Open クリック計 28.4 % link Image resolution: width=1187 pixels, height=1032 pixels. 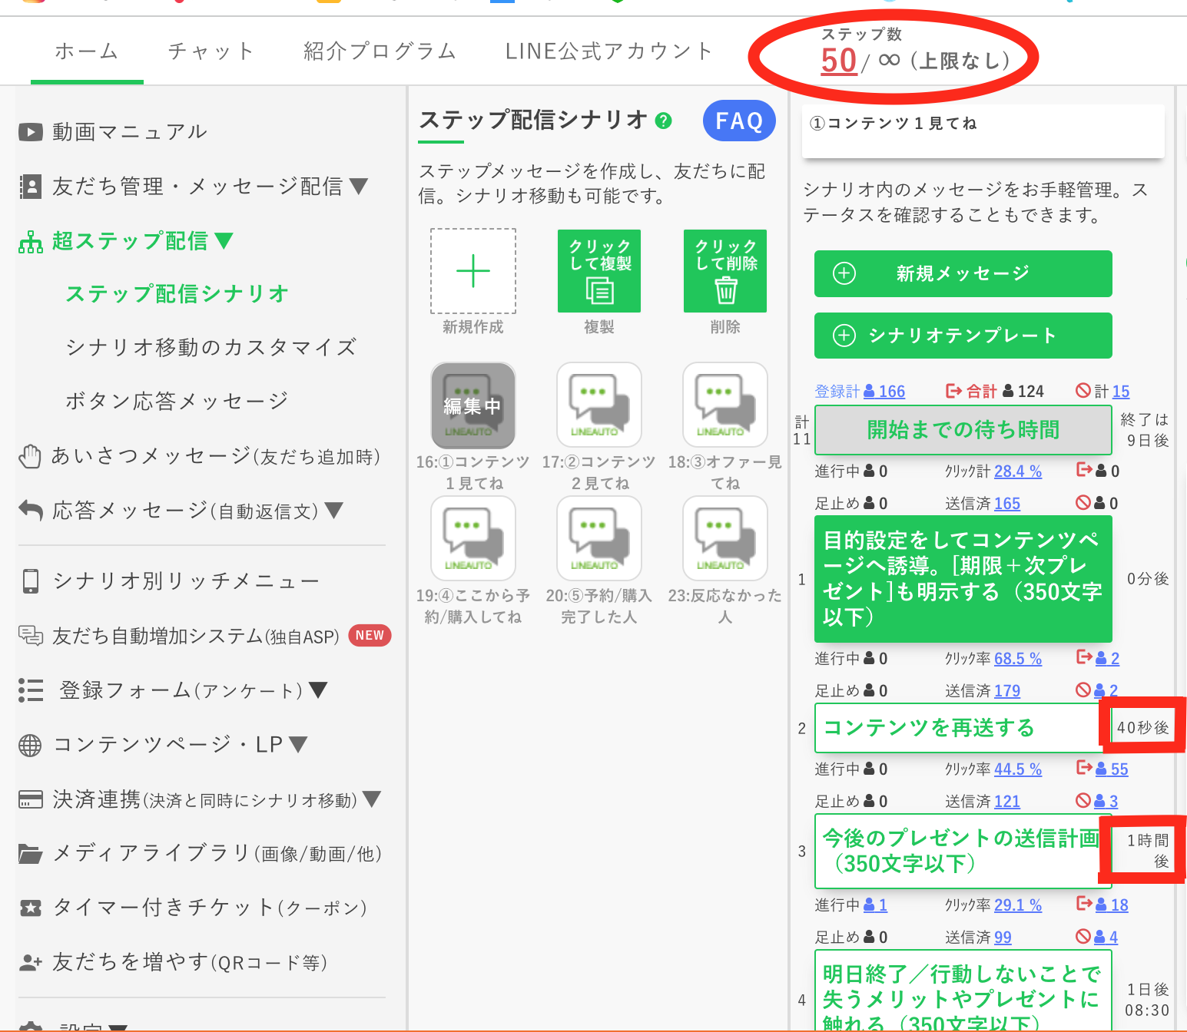click(x=1018, y=471)
